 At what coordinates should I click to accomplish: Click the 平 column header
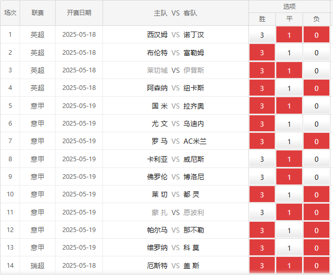tap(289, 19)
